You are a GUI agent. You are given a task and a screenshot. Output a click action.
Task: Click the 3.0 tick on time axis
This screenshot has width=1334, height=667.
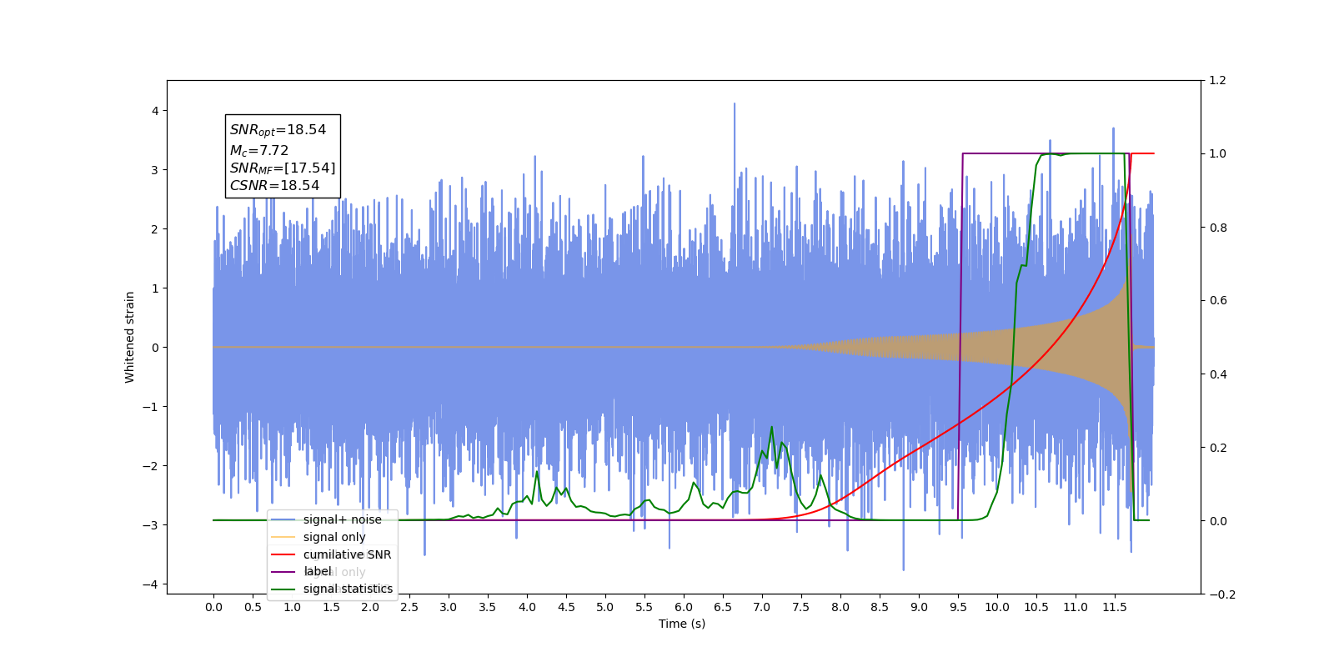[x=449, y=607]
